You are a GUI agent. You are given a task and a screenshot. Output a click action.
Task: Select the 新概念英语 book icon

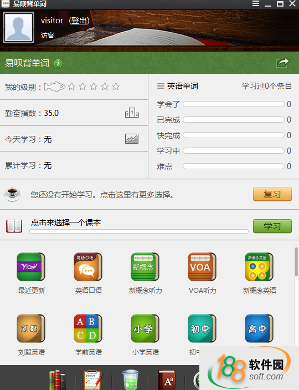coord(259,267)
